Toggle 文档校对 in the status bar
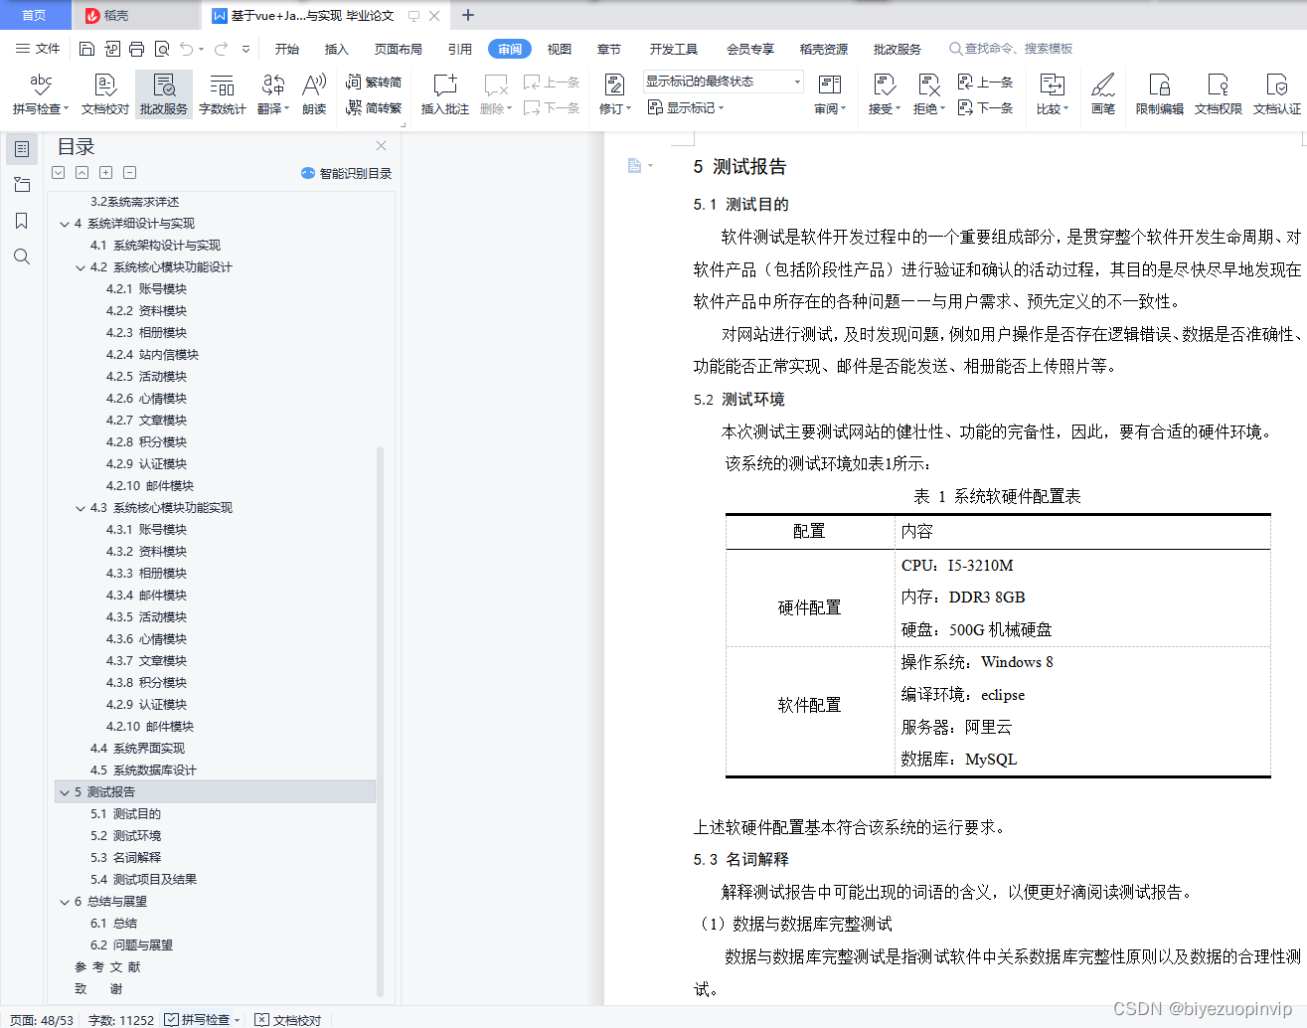 tap(288, 1019)
